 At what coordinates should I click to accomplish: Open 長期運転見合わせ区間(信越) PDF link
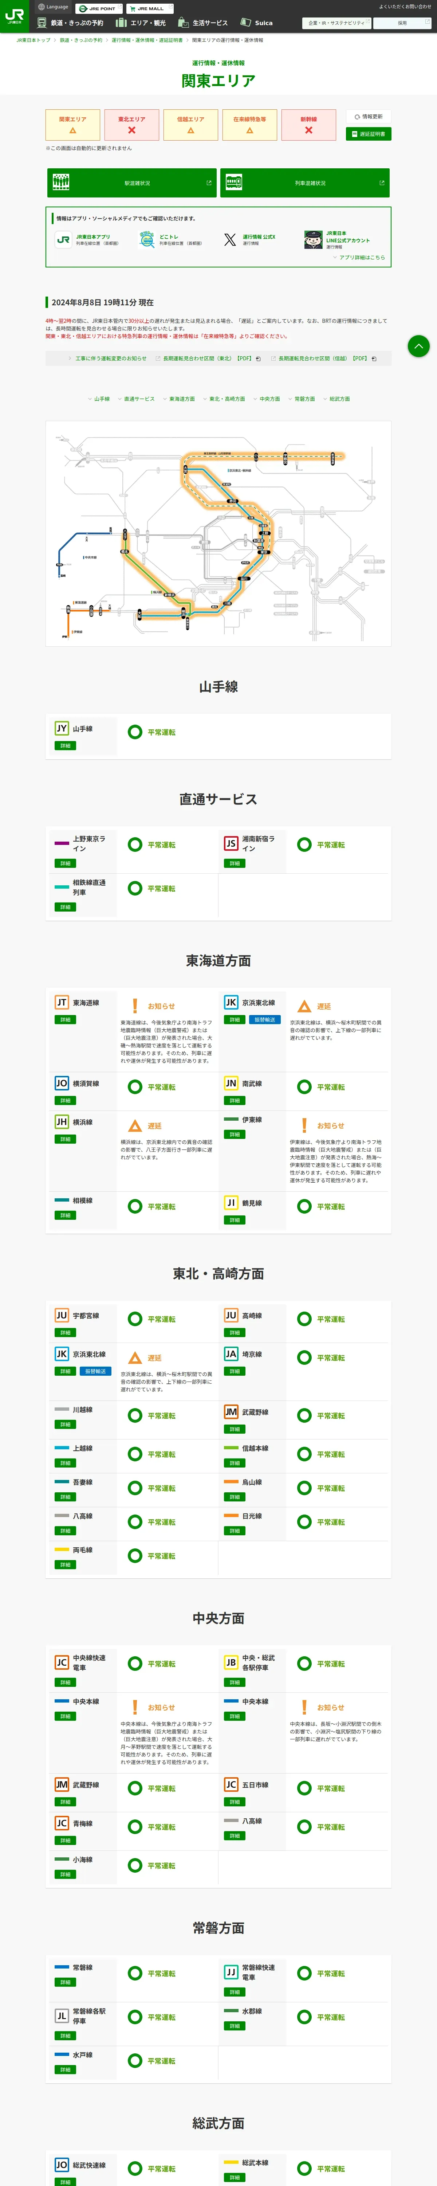coord(323,358)
